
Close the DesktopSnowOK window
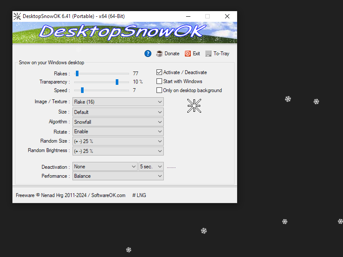(227, 16)
